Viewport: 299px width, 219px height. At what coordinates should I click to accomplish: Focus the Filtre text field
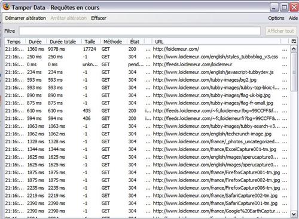point(140,31)
